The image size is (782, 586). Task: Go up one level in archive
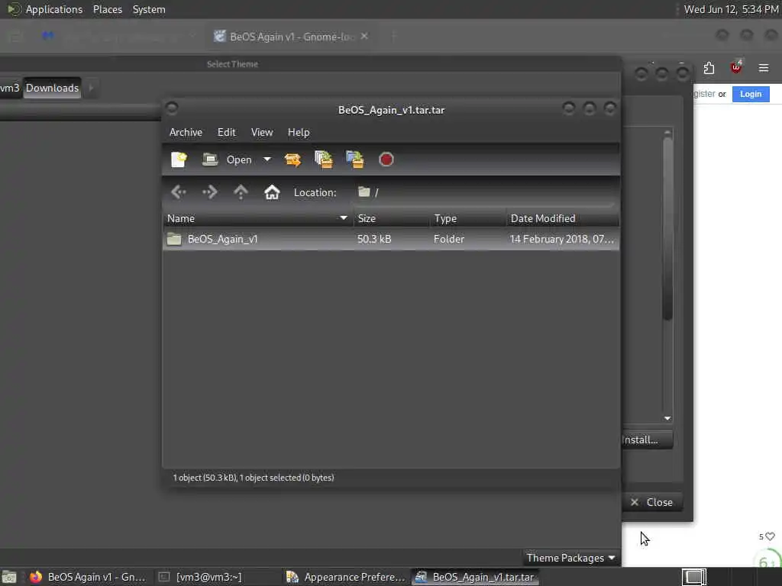tap(241, 192)
